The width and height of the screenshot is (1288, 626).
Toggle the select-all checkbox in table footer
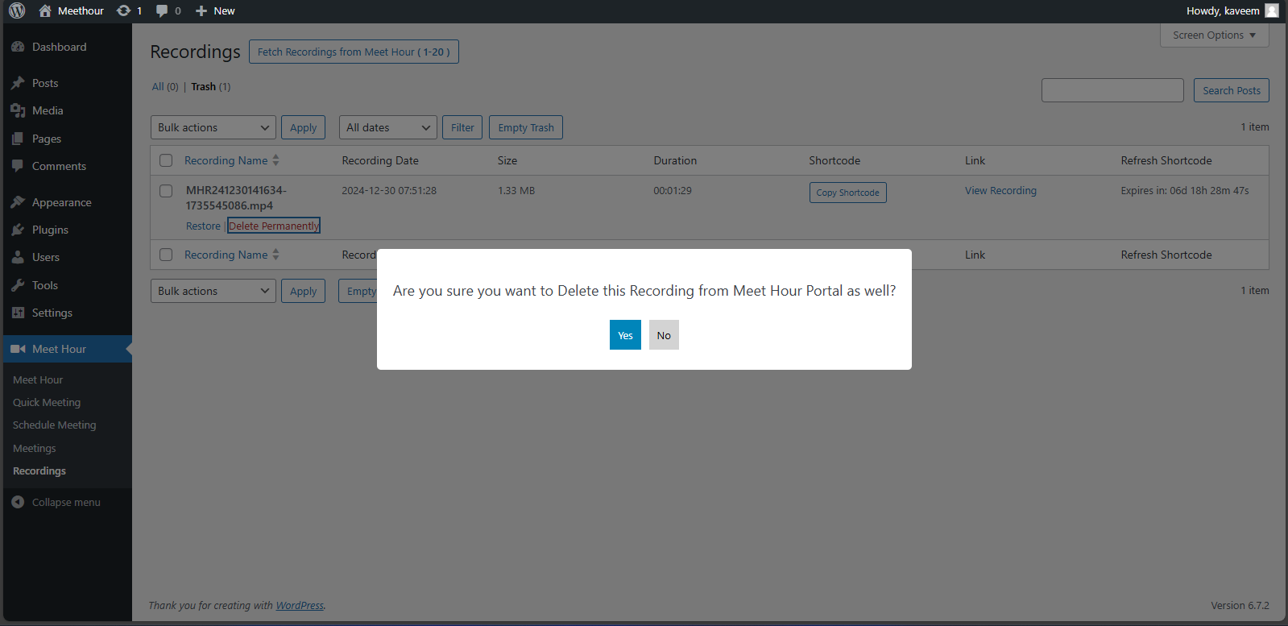pos(166,255)
